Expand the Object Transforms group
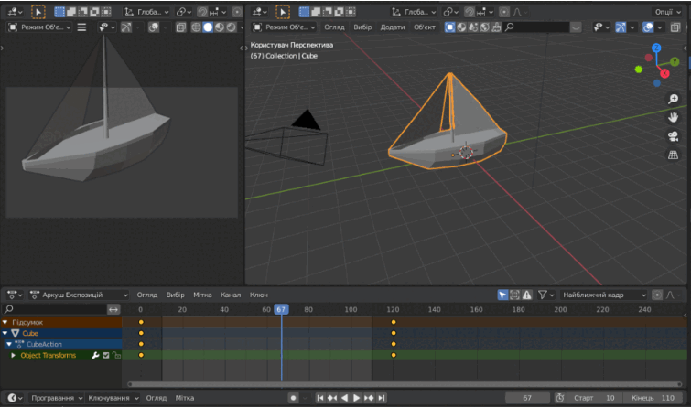 tap(13, 355)
